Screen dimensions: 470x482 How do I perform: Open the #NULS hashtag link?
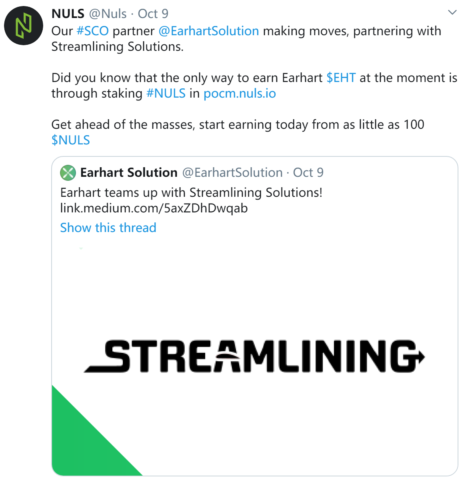click(x=166, y=93)
